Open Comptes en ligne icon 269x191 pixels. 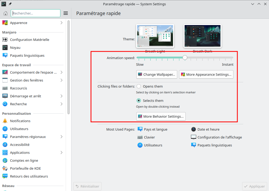point(5,160)
